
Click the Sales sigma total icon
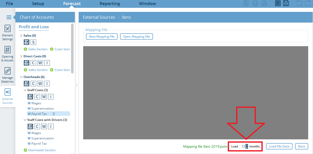pos(27,42)
